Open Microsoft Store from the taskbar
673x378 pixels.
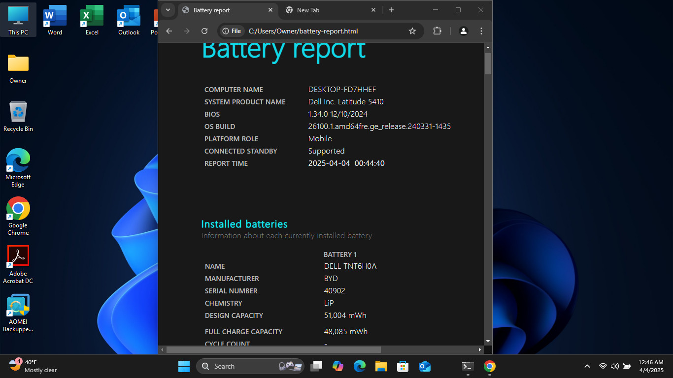point(403,366)
